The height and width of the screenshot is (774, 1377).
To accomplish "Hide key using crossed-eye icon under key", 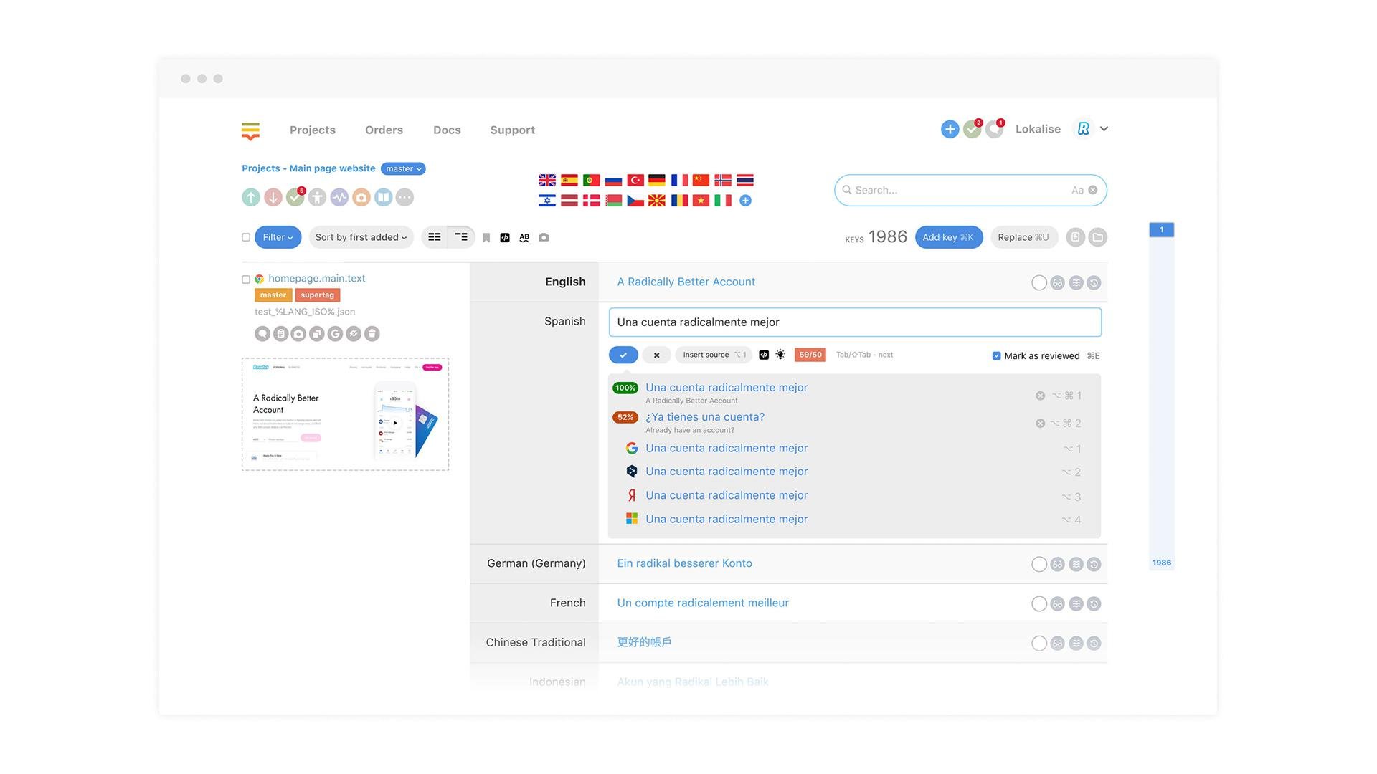I will tap(354, 333).
